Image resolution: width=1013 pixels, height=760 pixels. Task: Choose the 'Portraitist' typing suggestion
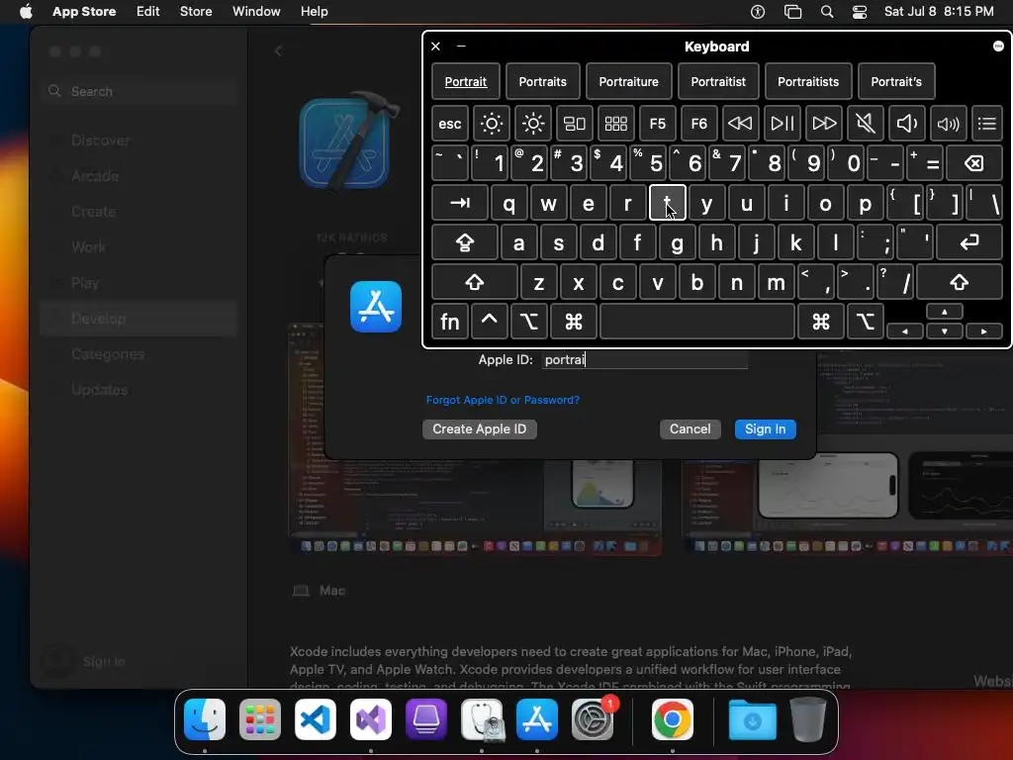[x=718, y=82]
